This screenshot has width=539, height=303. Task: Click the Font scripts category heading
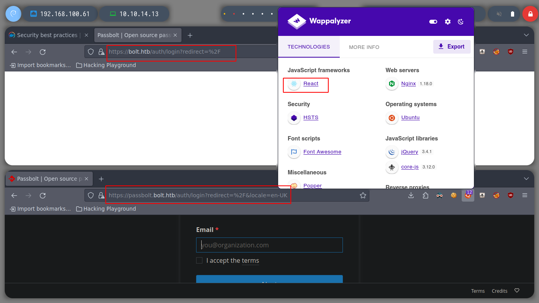(304, 138)
